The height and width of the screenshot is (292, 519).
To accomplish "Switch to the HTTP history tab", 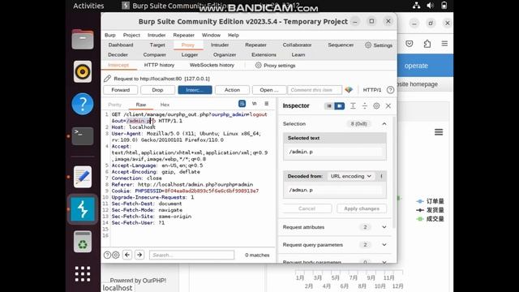I will click(x=159, y=65).
